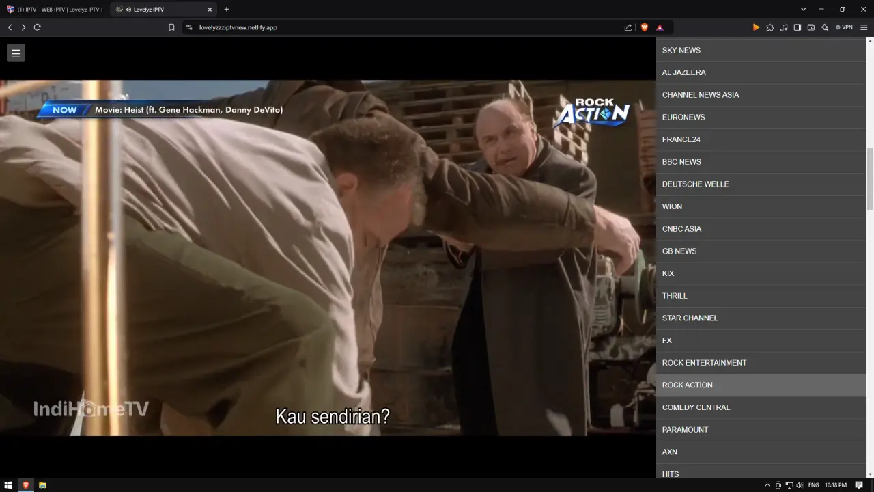The image size is (874, 492).
Task: Play the STAR CHANNEL entry
Action: click(761, 318)
